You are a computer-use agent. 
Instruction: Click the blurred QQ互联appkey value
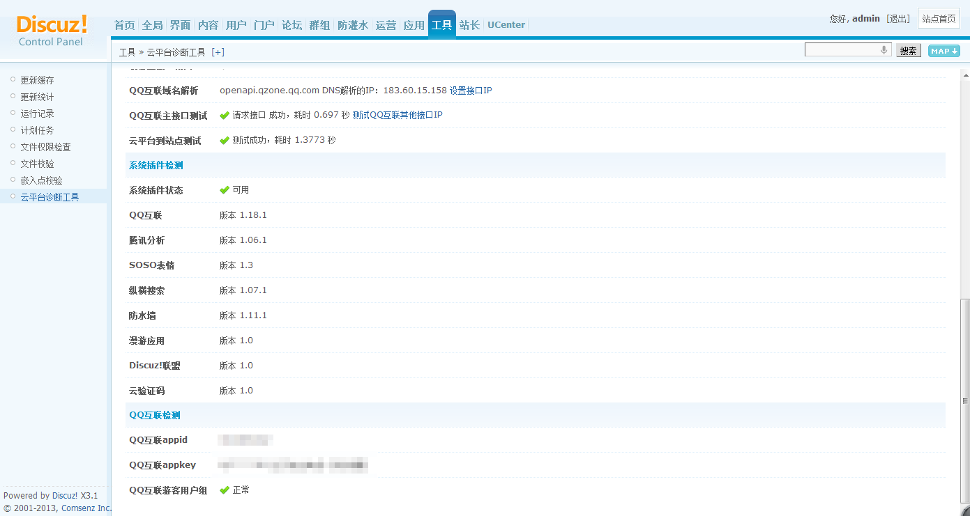coord(293,464)
